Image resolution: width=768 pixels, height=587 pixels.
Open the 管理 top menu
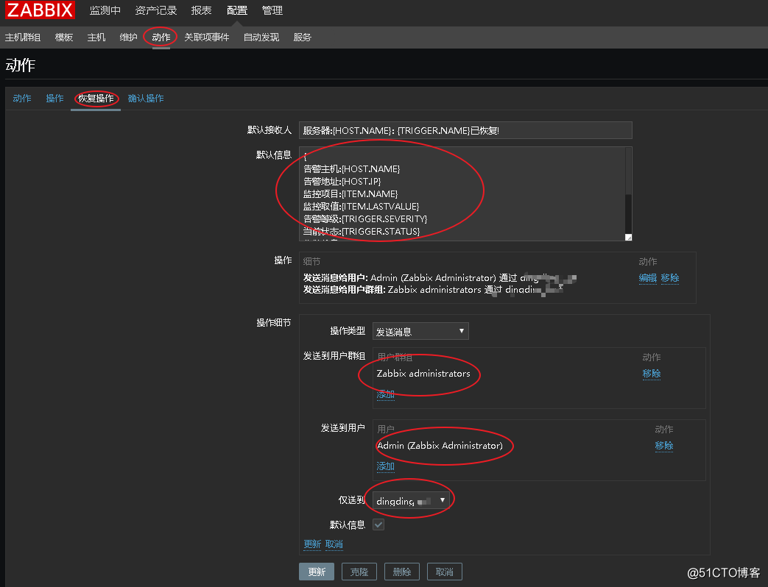coord(272,10)
